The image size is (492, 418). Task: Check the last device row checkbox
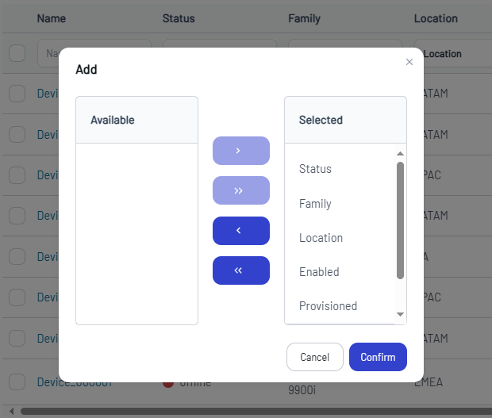click(17, 382)
